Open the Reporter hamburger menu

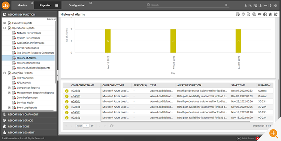click(x=57, y=6)
